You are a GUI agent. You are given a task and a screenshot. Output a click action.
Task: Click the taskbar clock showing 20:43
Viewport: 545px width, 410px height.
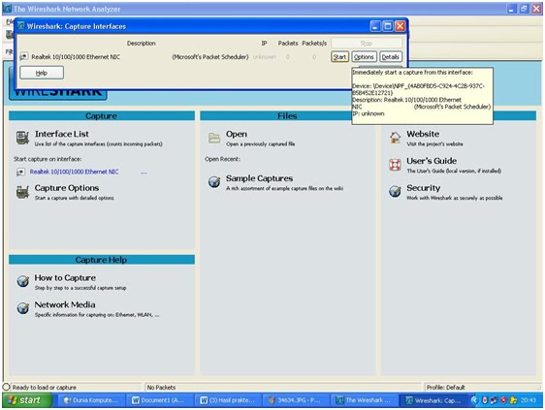528,400
